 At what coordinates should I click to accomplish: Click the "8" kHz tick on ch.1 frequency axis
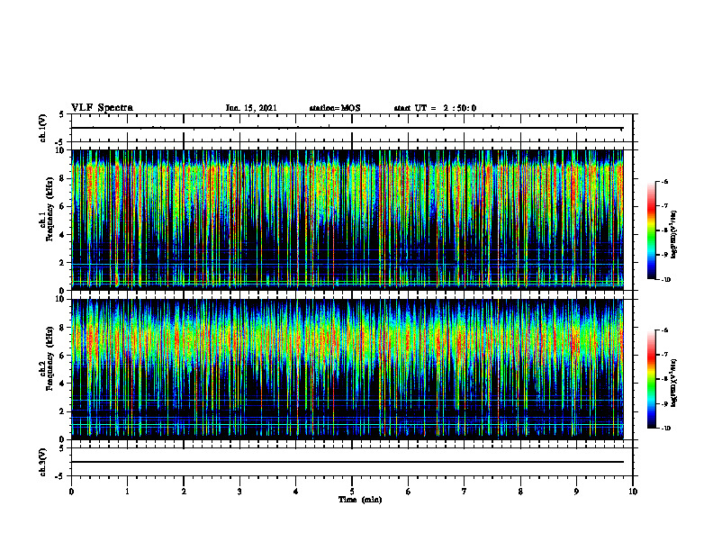click(x=63, y=178)
